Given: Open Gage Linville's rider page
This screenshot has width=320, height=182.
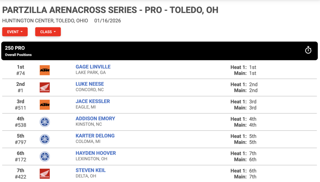Looking at the screenshot, I should point(93,67).
